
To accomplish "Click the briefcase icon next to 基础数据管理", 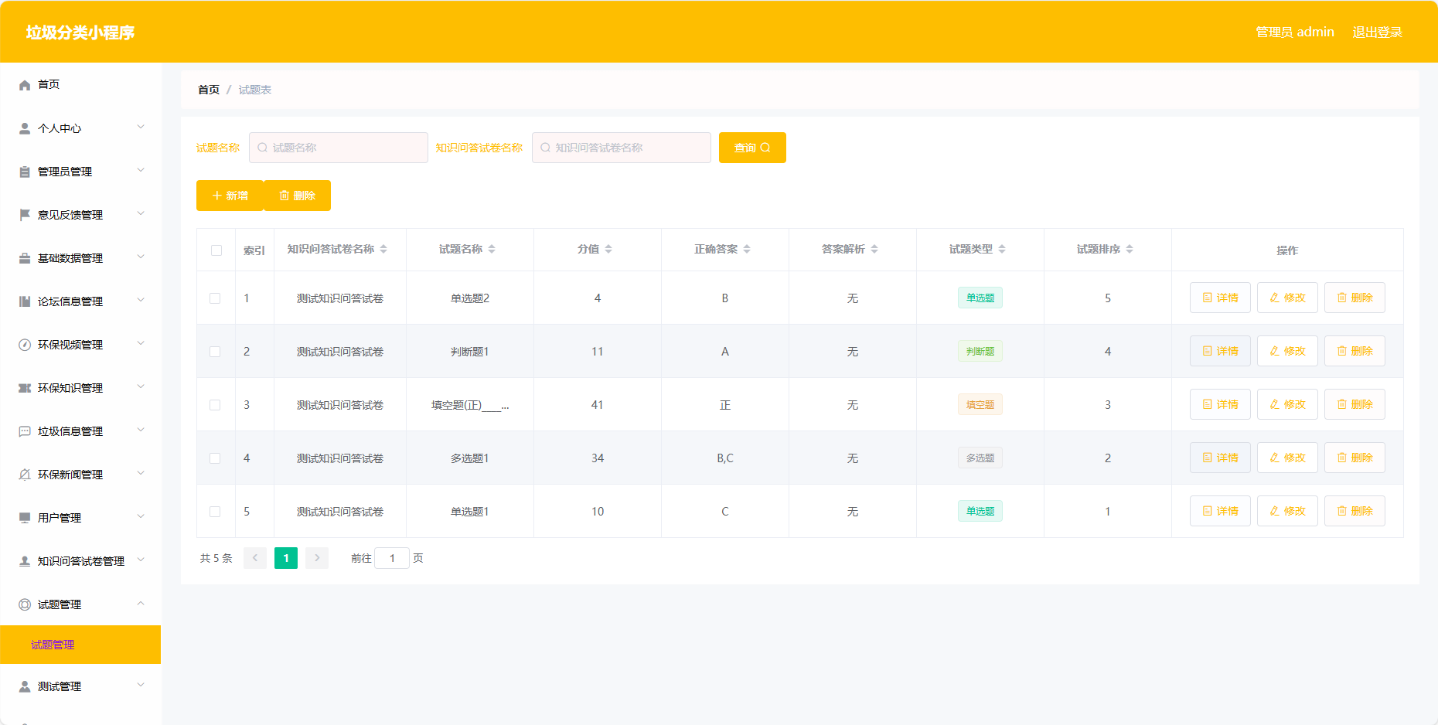I will 25,258.
